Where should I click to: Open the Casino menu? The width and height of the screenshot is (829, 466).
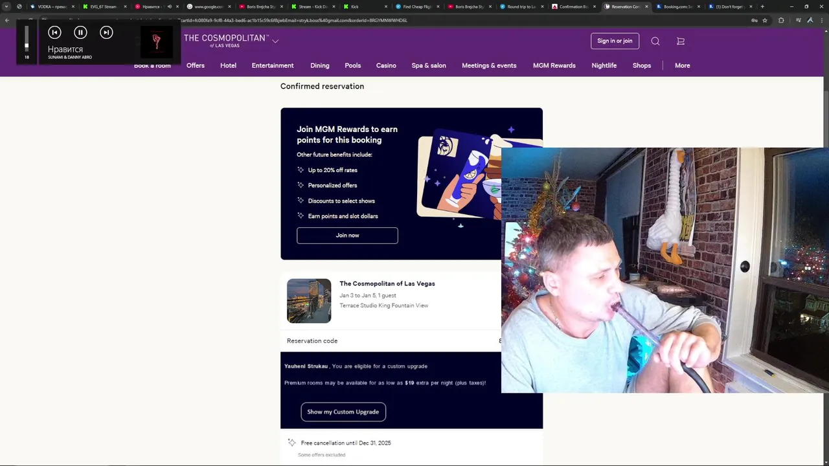click(x=386, y=65)
